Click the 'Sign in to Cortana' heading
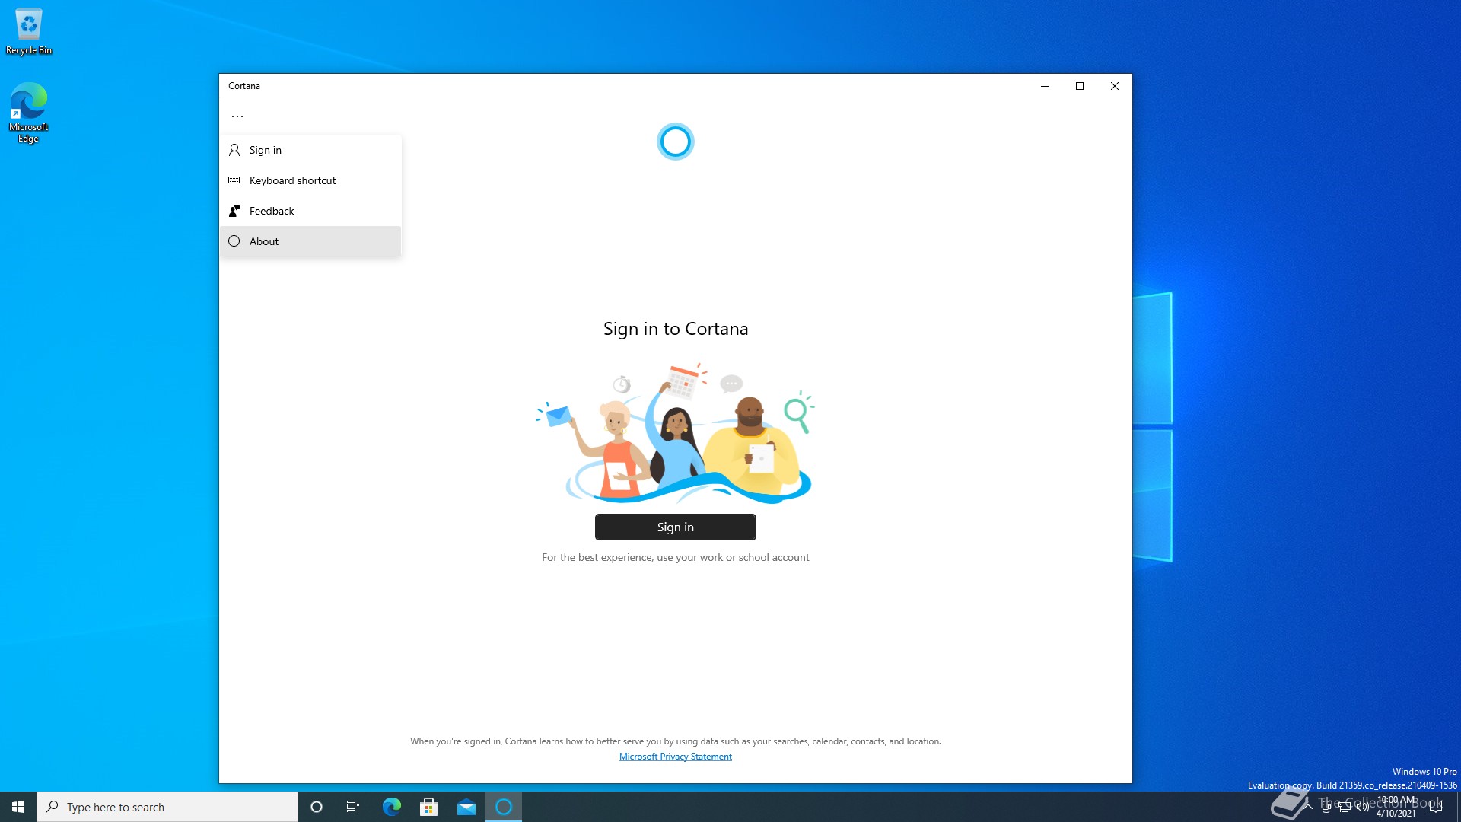This screenshot has height=822, width=1461. 676,329
